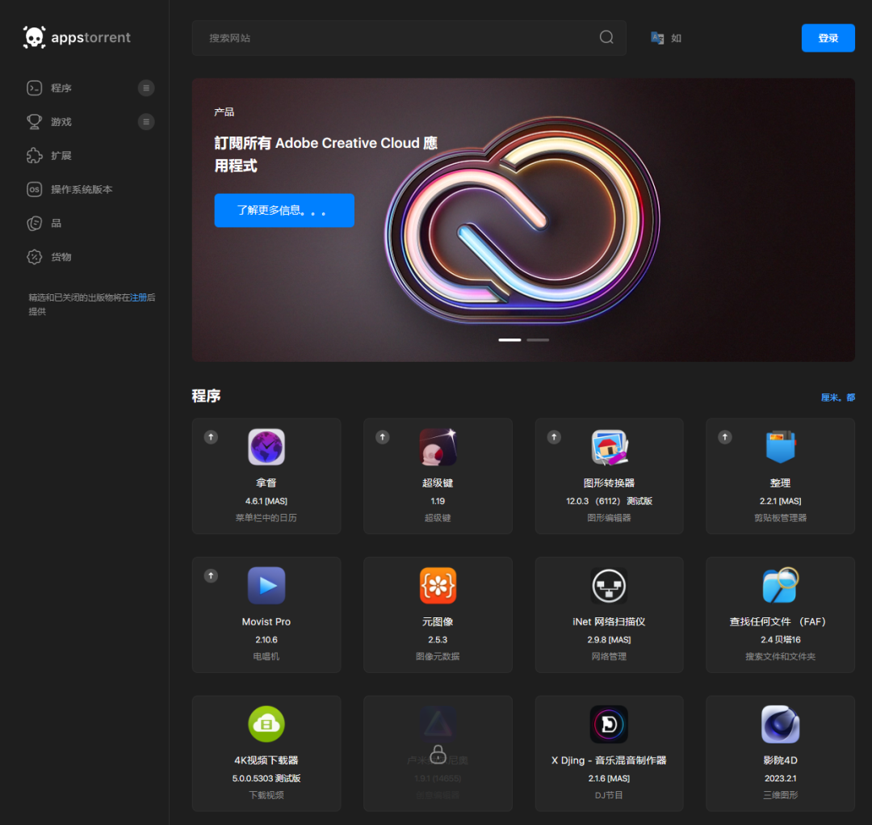Switch to the second banner slide indicator

[x=538, y=339]
